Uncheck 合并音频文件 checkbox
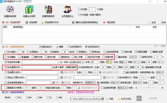 6,67
